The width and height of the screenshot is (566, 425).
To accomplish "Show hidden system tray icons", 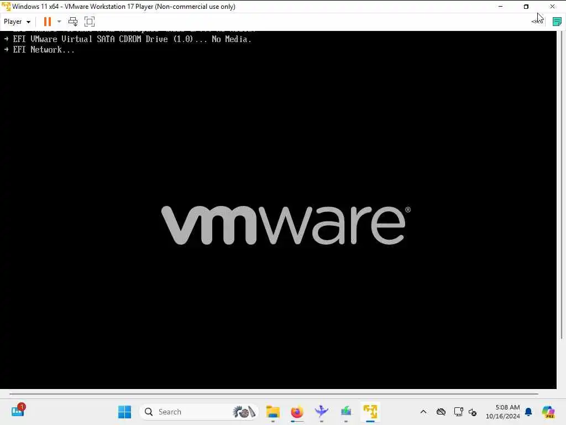I will click(423, 412).
